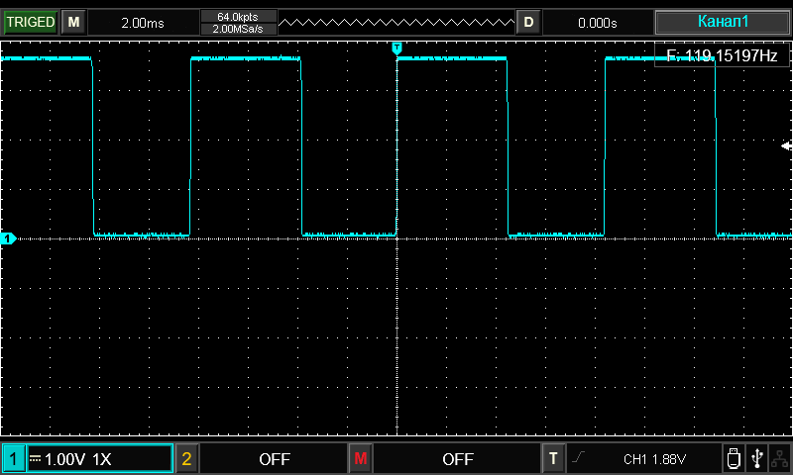
Task: Toggle channel 2 with the yellow 2 button
Action: tap(187, 458)
